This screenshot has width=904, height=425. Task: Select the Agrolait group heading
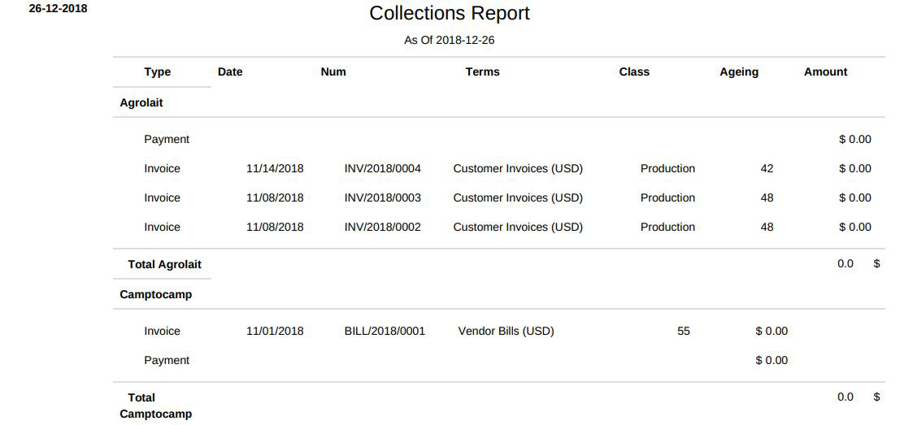pyautogui.click(x=141, y=102)
